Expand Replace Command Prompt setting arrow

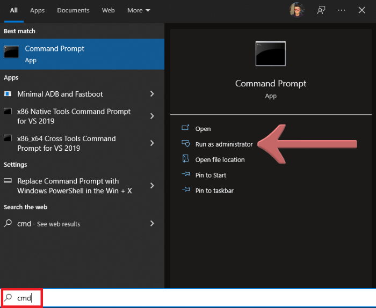tap(152, 186)
